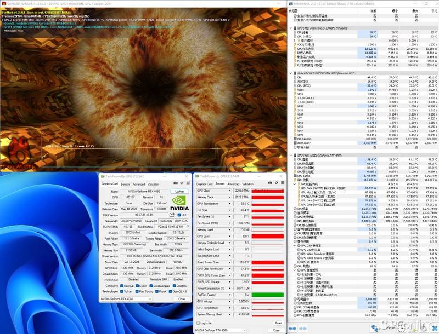439x334 pixels.
Task: Open the Fan Speed (RPM) sensor dropdown arrow
Action: coord(229,223)
